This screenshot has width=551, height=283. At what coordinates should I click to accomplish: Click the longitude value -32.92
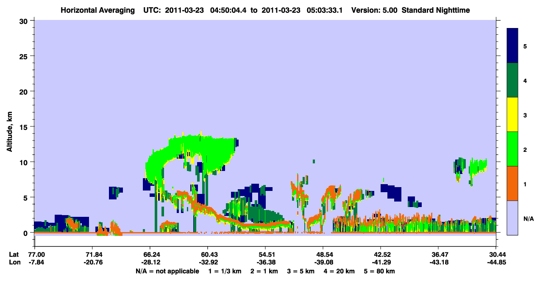tap(208, 262)
